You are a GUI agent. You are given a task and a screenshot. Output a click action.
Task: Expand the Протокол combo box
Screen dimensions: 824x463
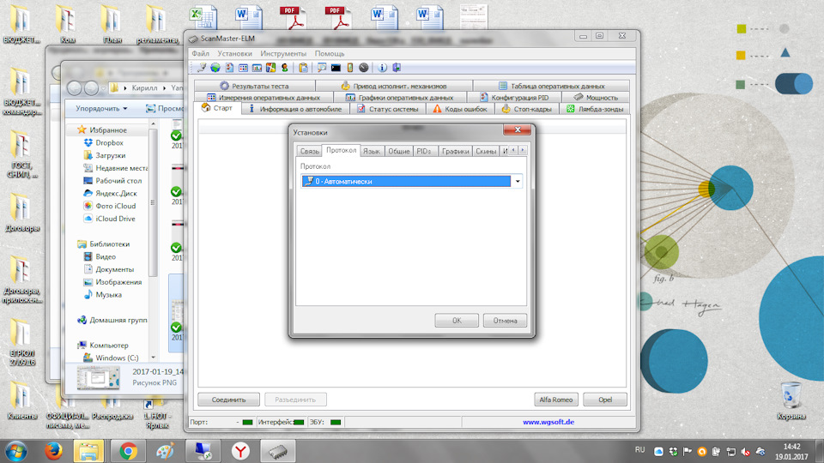click(518, 182)
